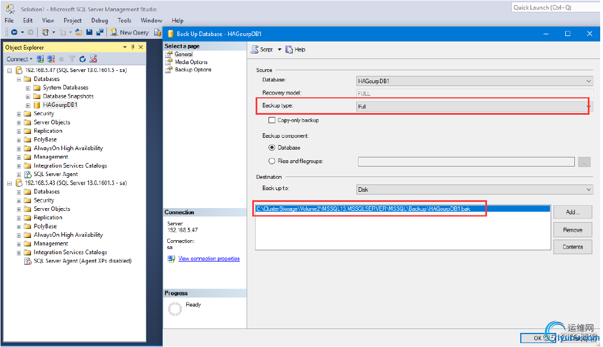Open Help in the Back Up Database dialog
603x347 pixels.
296,49
